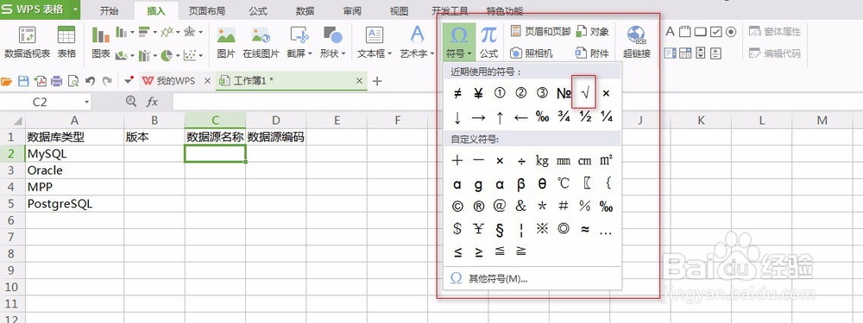Switch to the 页面布局 ribbon tab
The height and width of the screenshot is (323, 863).
206,11
